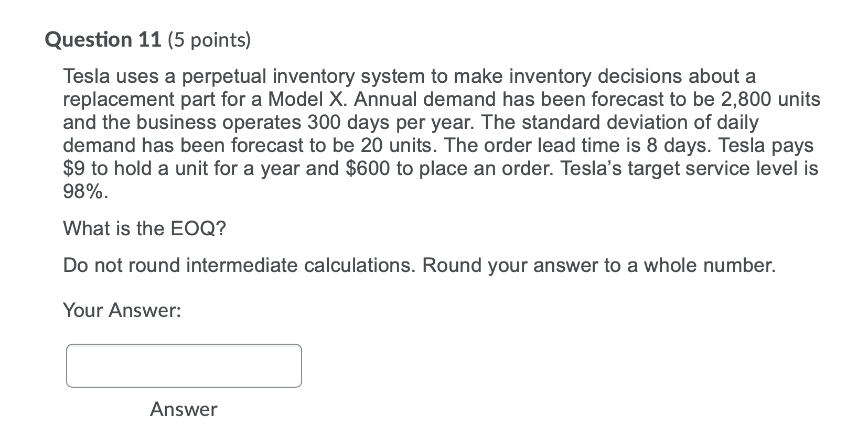Click the Answer label below the text box
The width and height of the screenshot is (858, 437).
point(184,409)
